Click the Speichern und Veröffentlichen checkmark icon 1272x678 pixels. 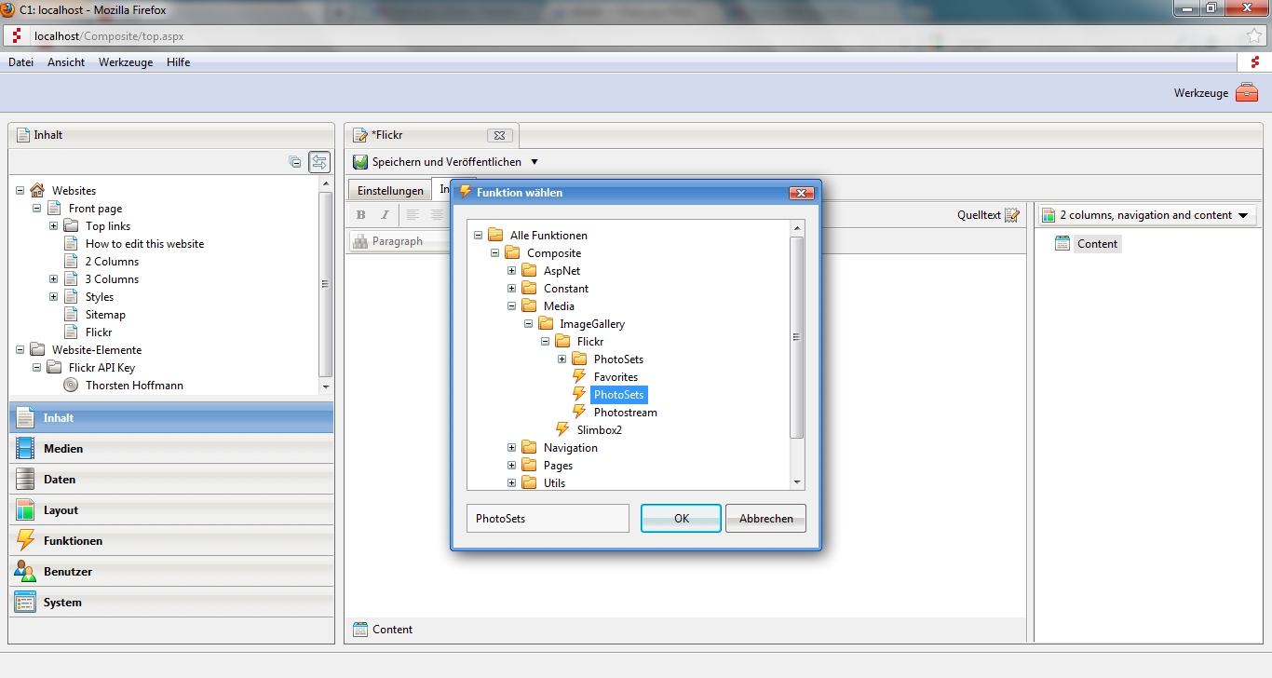click(x=360, y=162)
